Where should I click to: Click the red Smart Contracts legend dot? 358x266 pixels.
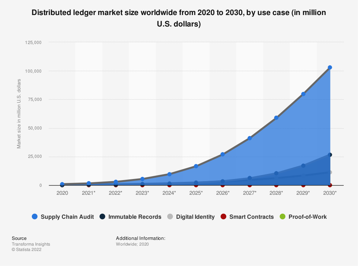pyautogui.click(x=224, y=217)
